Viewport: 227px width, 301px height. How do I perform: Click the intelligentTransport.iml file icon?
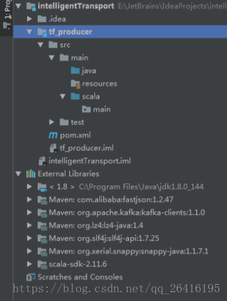tap(43, 161)
